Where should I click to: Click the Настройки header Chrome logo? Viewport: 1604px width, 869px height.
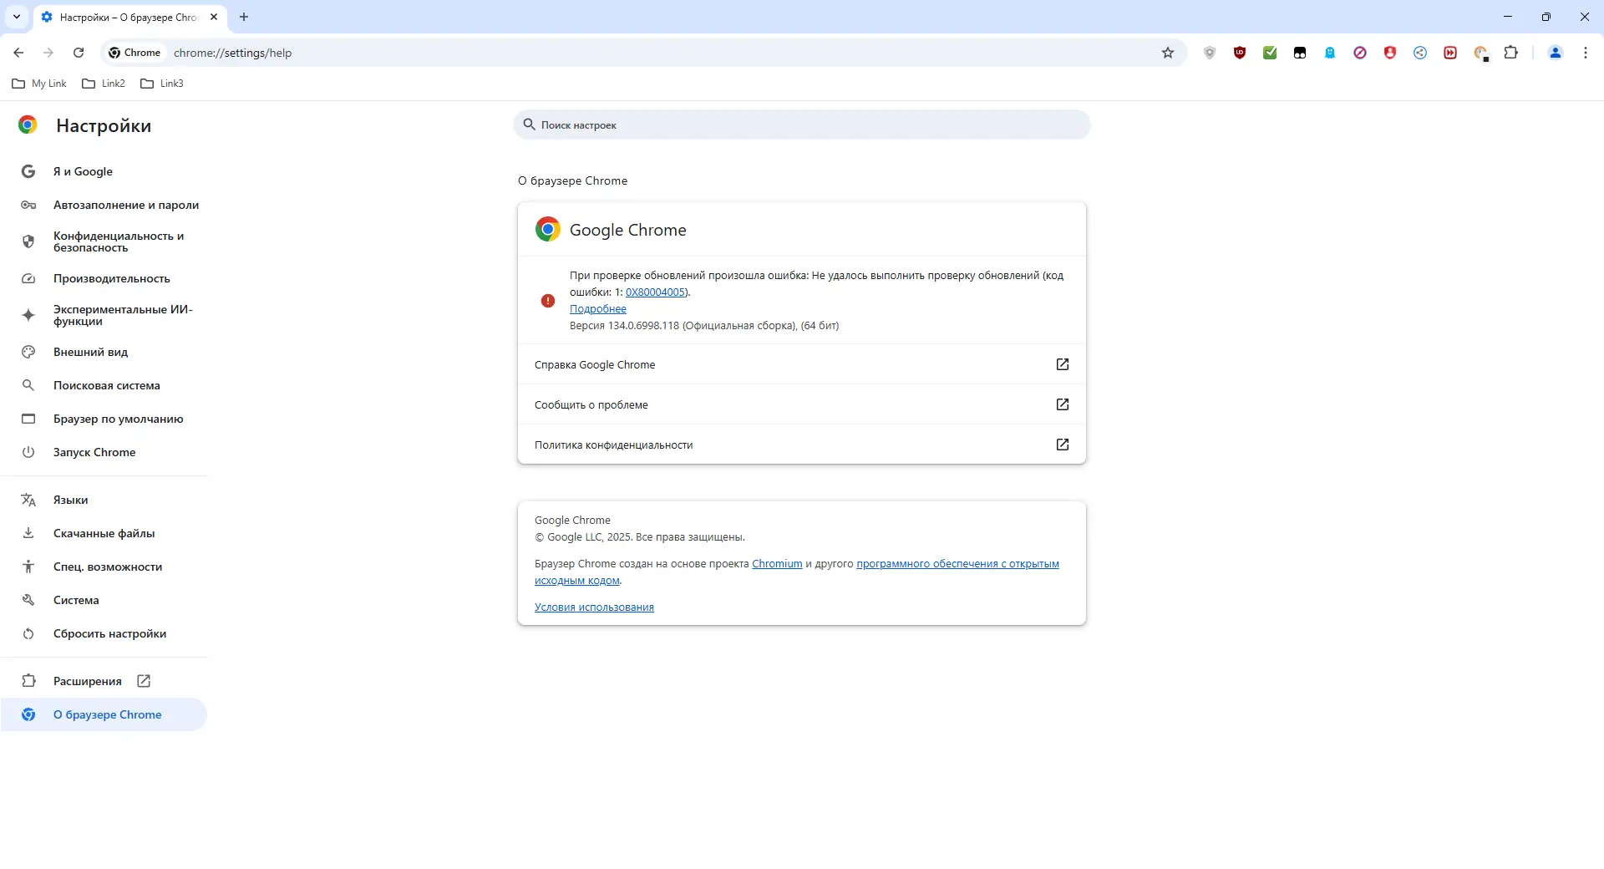click(x=28, y=125)
